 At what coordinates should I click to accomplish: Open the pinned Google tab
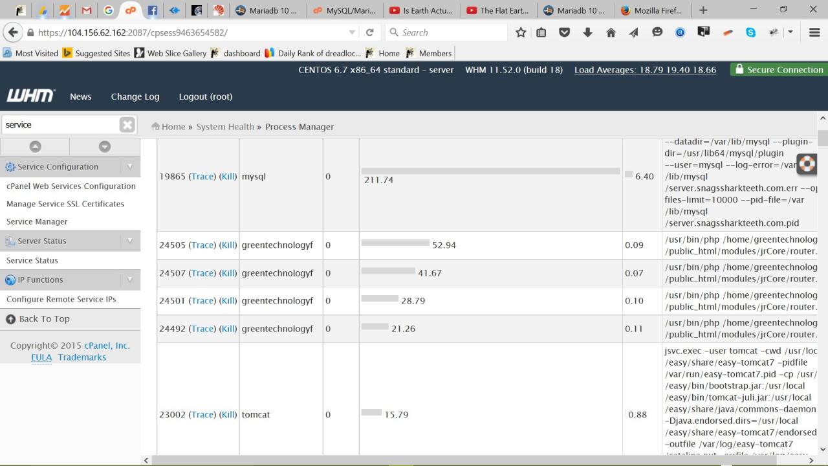pyautogui.click(x=108, y=10)
